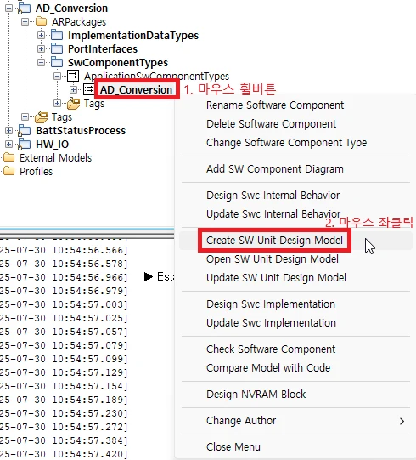Click the ApplicationSwComponentTypes list icon

tap(73, 76)
